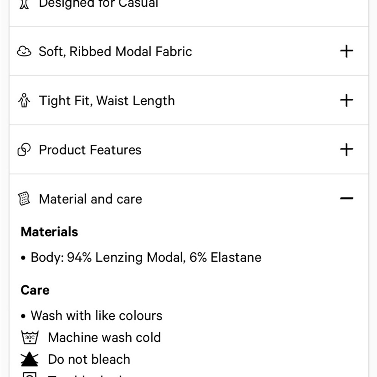The width and height of the screenshot is (377, 377).
Task: Click the Material and care sheet icon
Action: (x=24, y=199)
